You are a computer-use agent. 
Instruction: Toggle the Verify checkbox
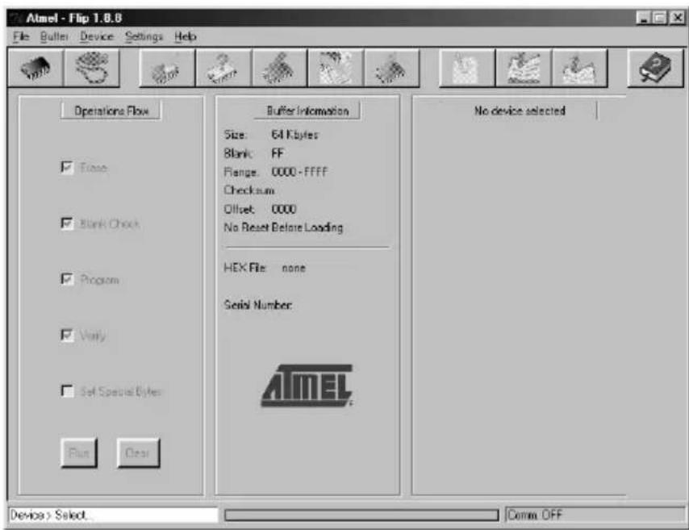(x=67, y=336)
